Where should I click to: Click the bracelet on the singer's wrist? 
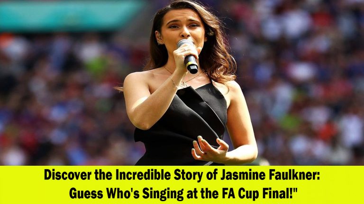click(173, 83)
